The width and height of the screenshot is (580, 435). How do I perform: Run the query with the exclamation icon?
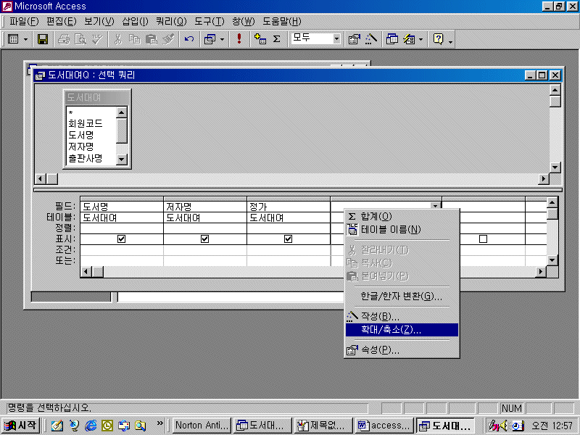coord(239,39)
